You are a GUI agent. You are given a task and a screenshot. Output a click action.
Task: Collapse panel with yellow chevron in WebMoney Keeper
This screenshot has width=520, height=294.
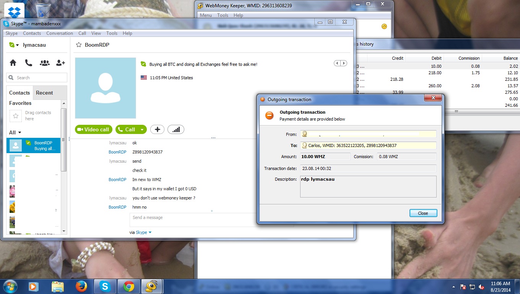[384, 26]
